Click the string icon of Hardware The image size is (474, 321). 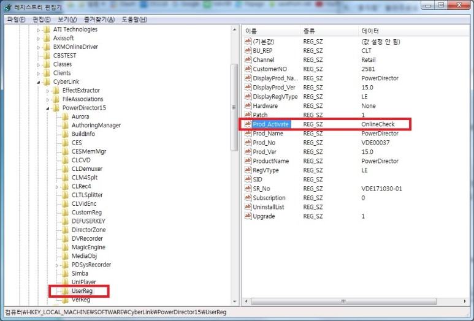[x=248, y=106]
